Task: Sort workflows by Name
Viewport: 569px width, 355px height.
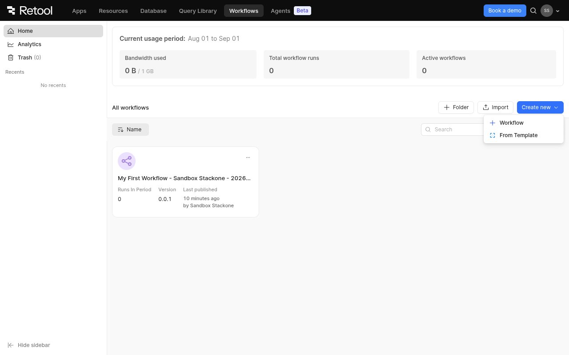Action: click(x=130, y=130)
